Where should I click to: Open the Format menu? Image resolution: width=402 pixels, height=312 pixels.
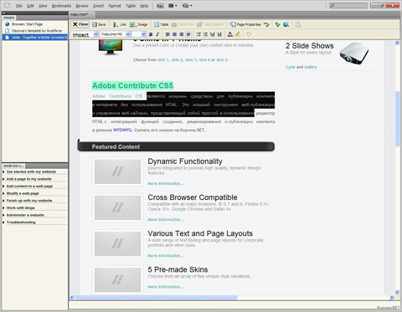point(115,6)
